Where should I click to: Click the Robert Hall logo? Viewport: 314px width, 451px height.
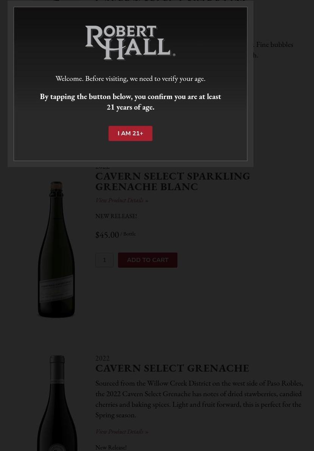coord(131,43)
